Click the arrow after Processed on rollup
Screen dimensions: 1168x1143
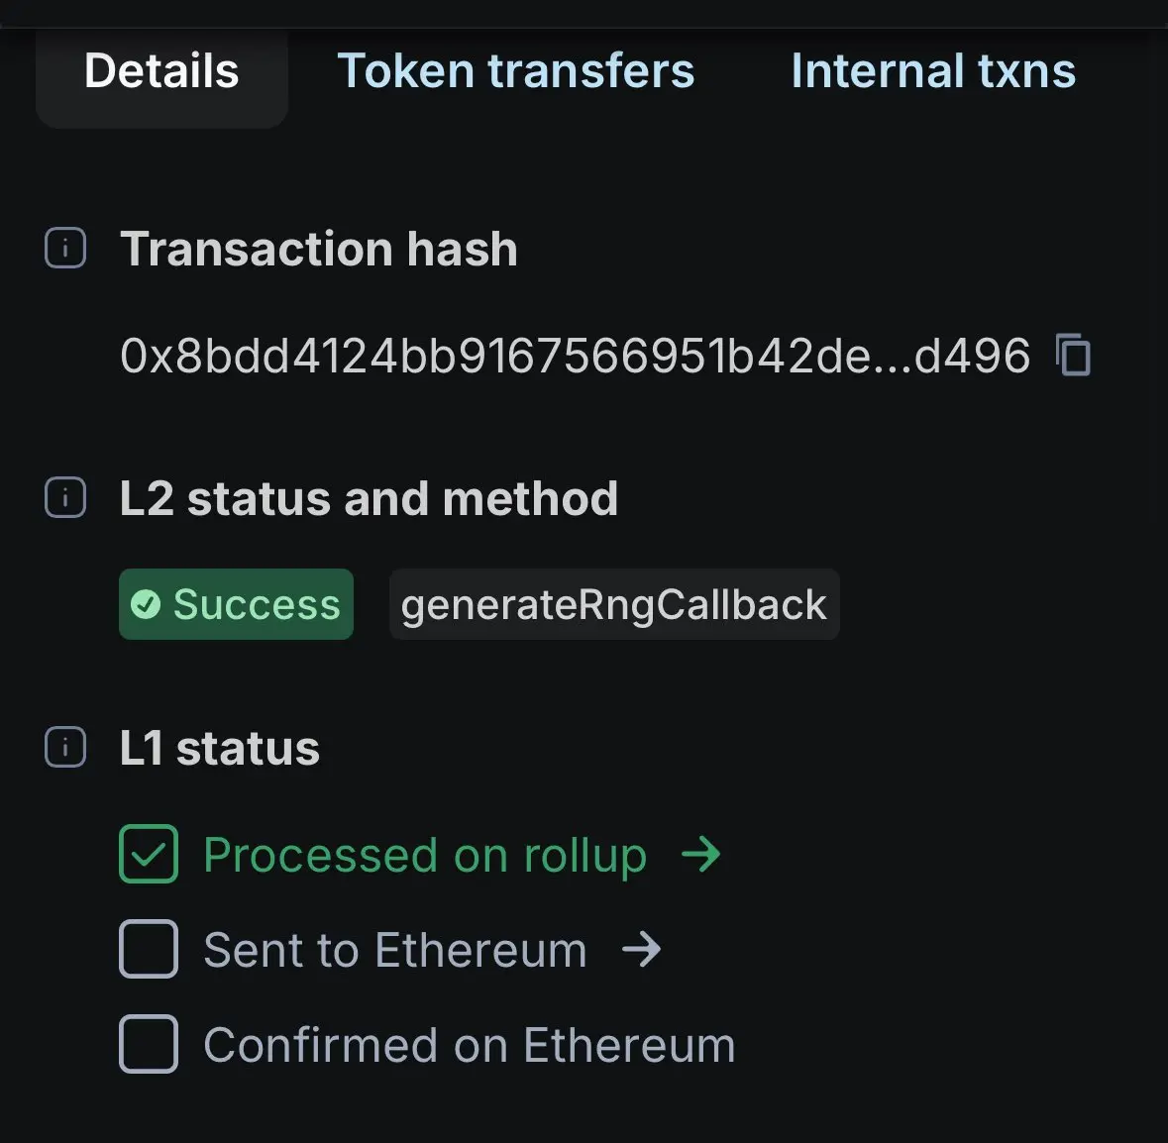(701, 854)
